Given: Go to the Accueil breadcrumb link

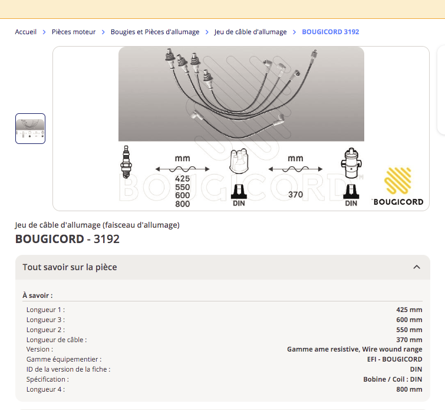Looking at the screenshot, I should [25, 32].
